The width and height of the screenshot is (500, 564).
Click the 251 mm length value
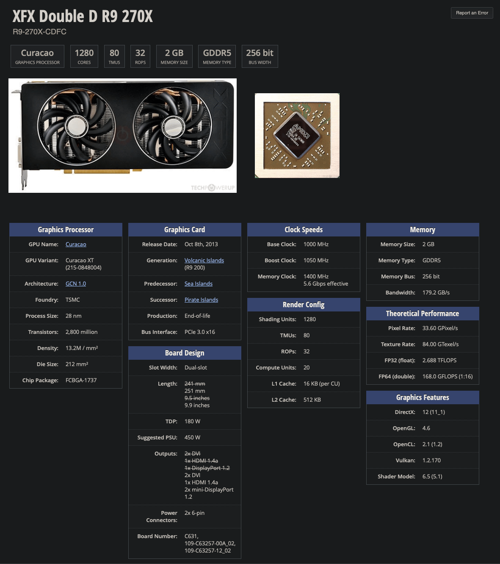(195, 391)
